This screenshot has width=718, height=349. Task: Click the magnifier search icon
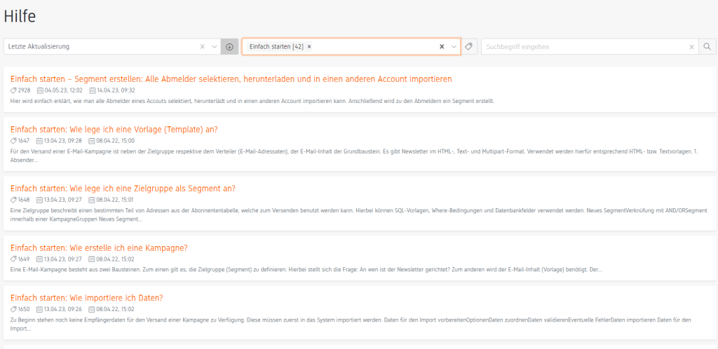[x=707, y=47]
